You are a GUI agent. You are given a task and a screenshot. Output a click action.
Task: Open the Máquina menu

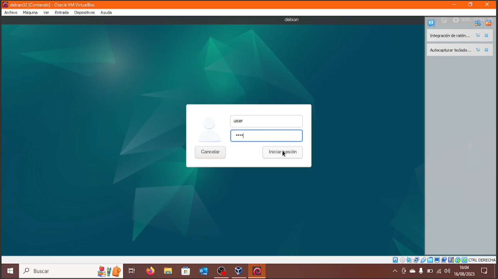tap(30, 12)
